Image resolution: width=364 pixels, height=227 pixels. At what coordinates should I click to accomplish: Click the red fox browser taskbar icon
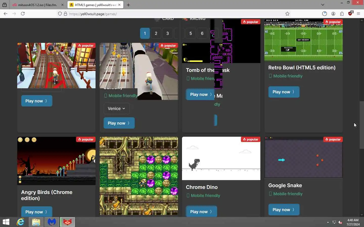[67, 222]
